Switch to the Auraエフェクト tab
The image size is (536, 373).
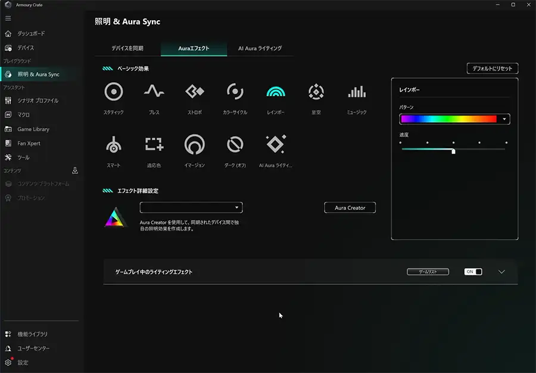click(x=194, y=48)
